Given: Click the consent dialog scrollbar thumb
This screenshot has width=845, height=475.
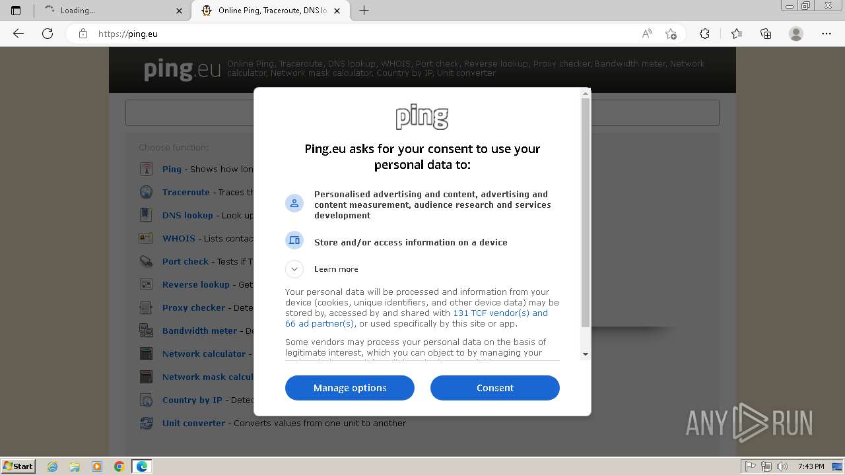Looking at the screenshot, I should click(585, 212).
